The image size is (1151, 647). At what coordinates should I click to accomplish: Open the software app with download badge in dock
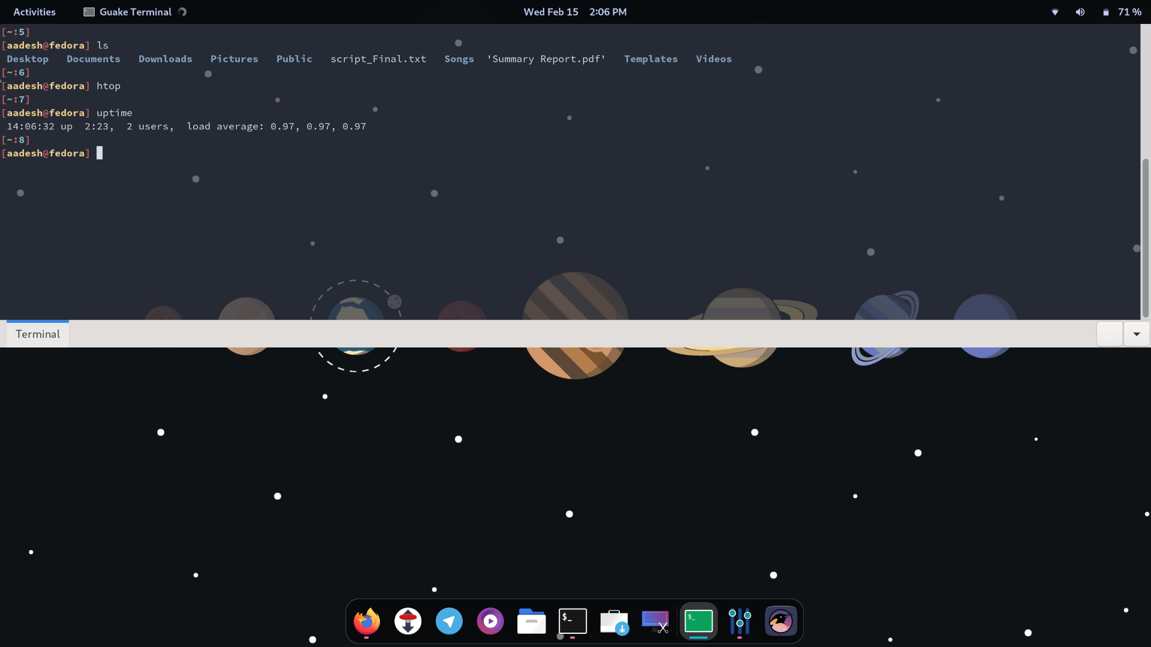614,621
